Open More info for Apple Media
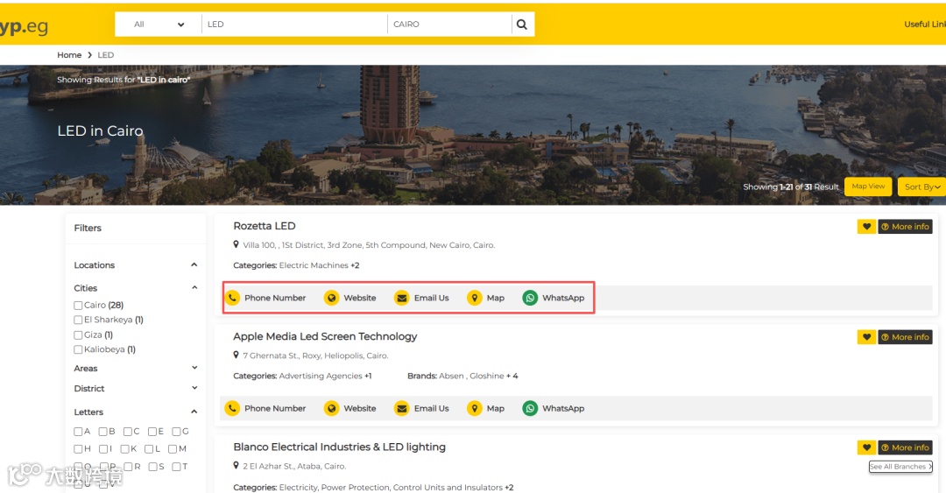Screen dimensions: 946x493 pos(905,337)
